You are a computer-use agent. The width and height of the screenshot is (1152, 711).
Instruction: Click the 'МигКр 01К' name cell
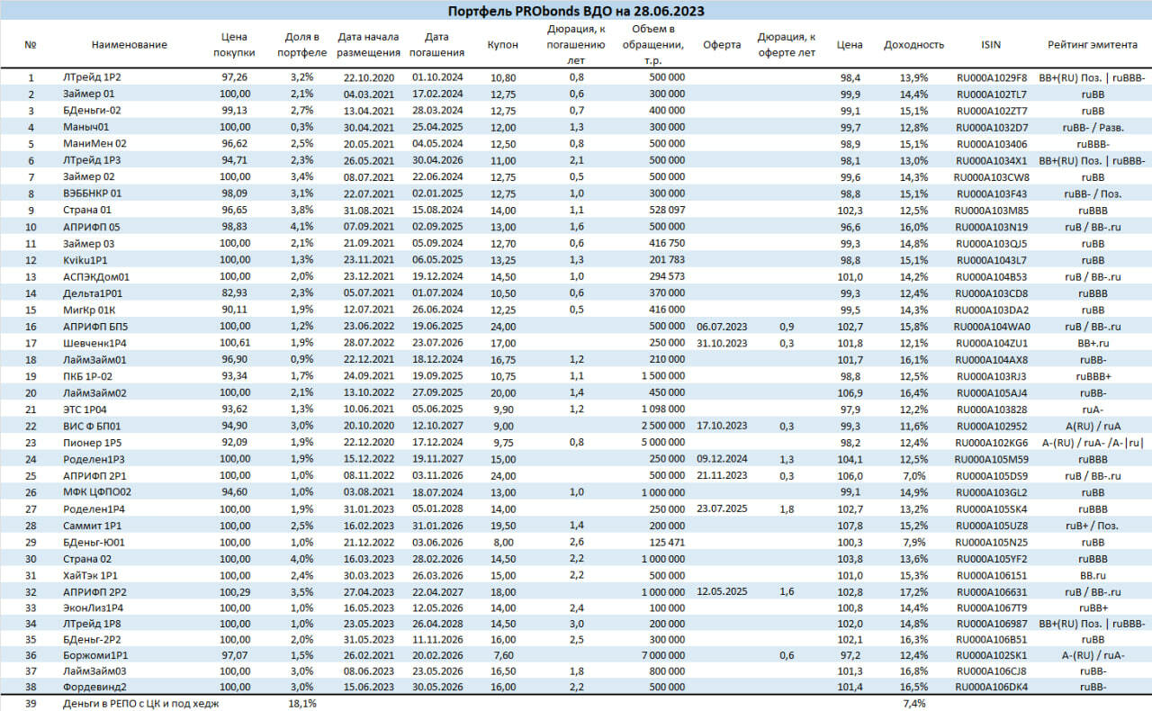click(90, 310)
